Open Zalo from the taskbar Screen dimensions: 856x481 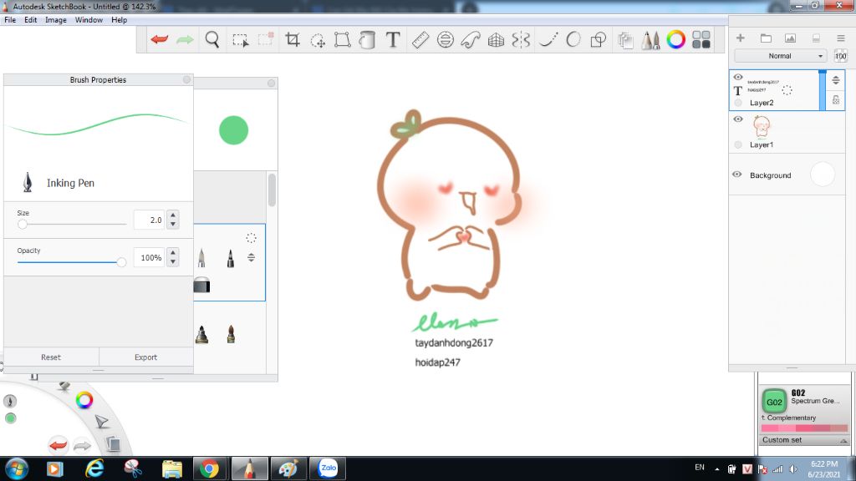coord(328,468)
